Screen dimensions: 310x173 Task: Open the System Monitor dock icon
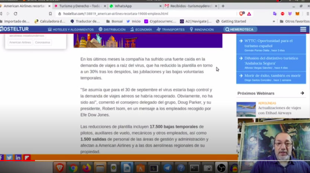154,168
